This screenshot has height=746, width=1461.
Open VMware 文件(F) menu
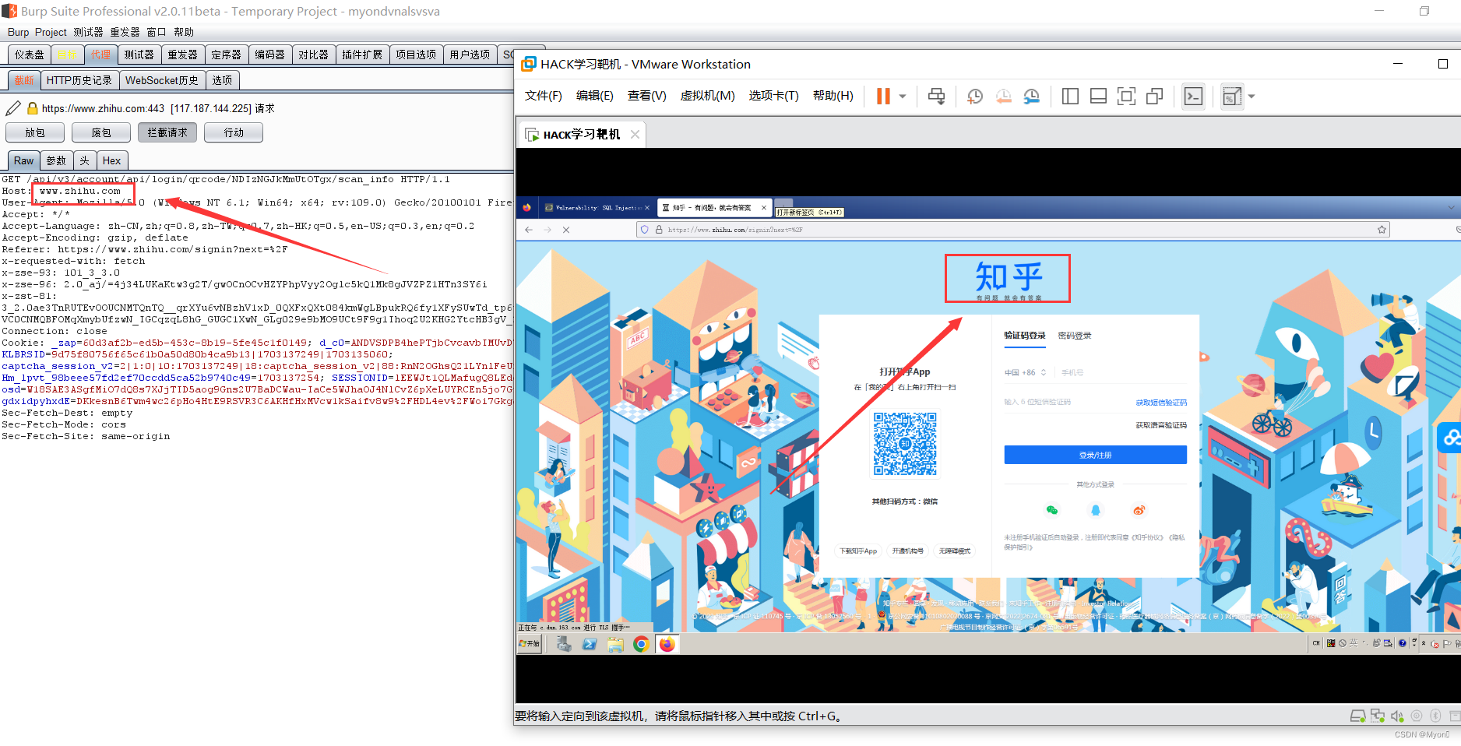[x=543, y=95]
